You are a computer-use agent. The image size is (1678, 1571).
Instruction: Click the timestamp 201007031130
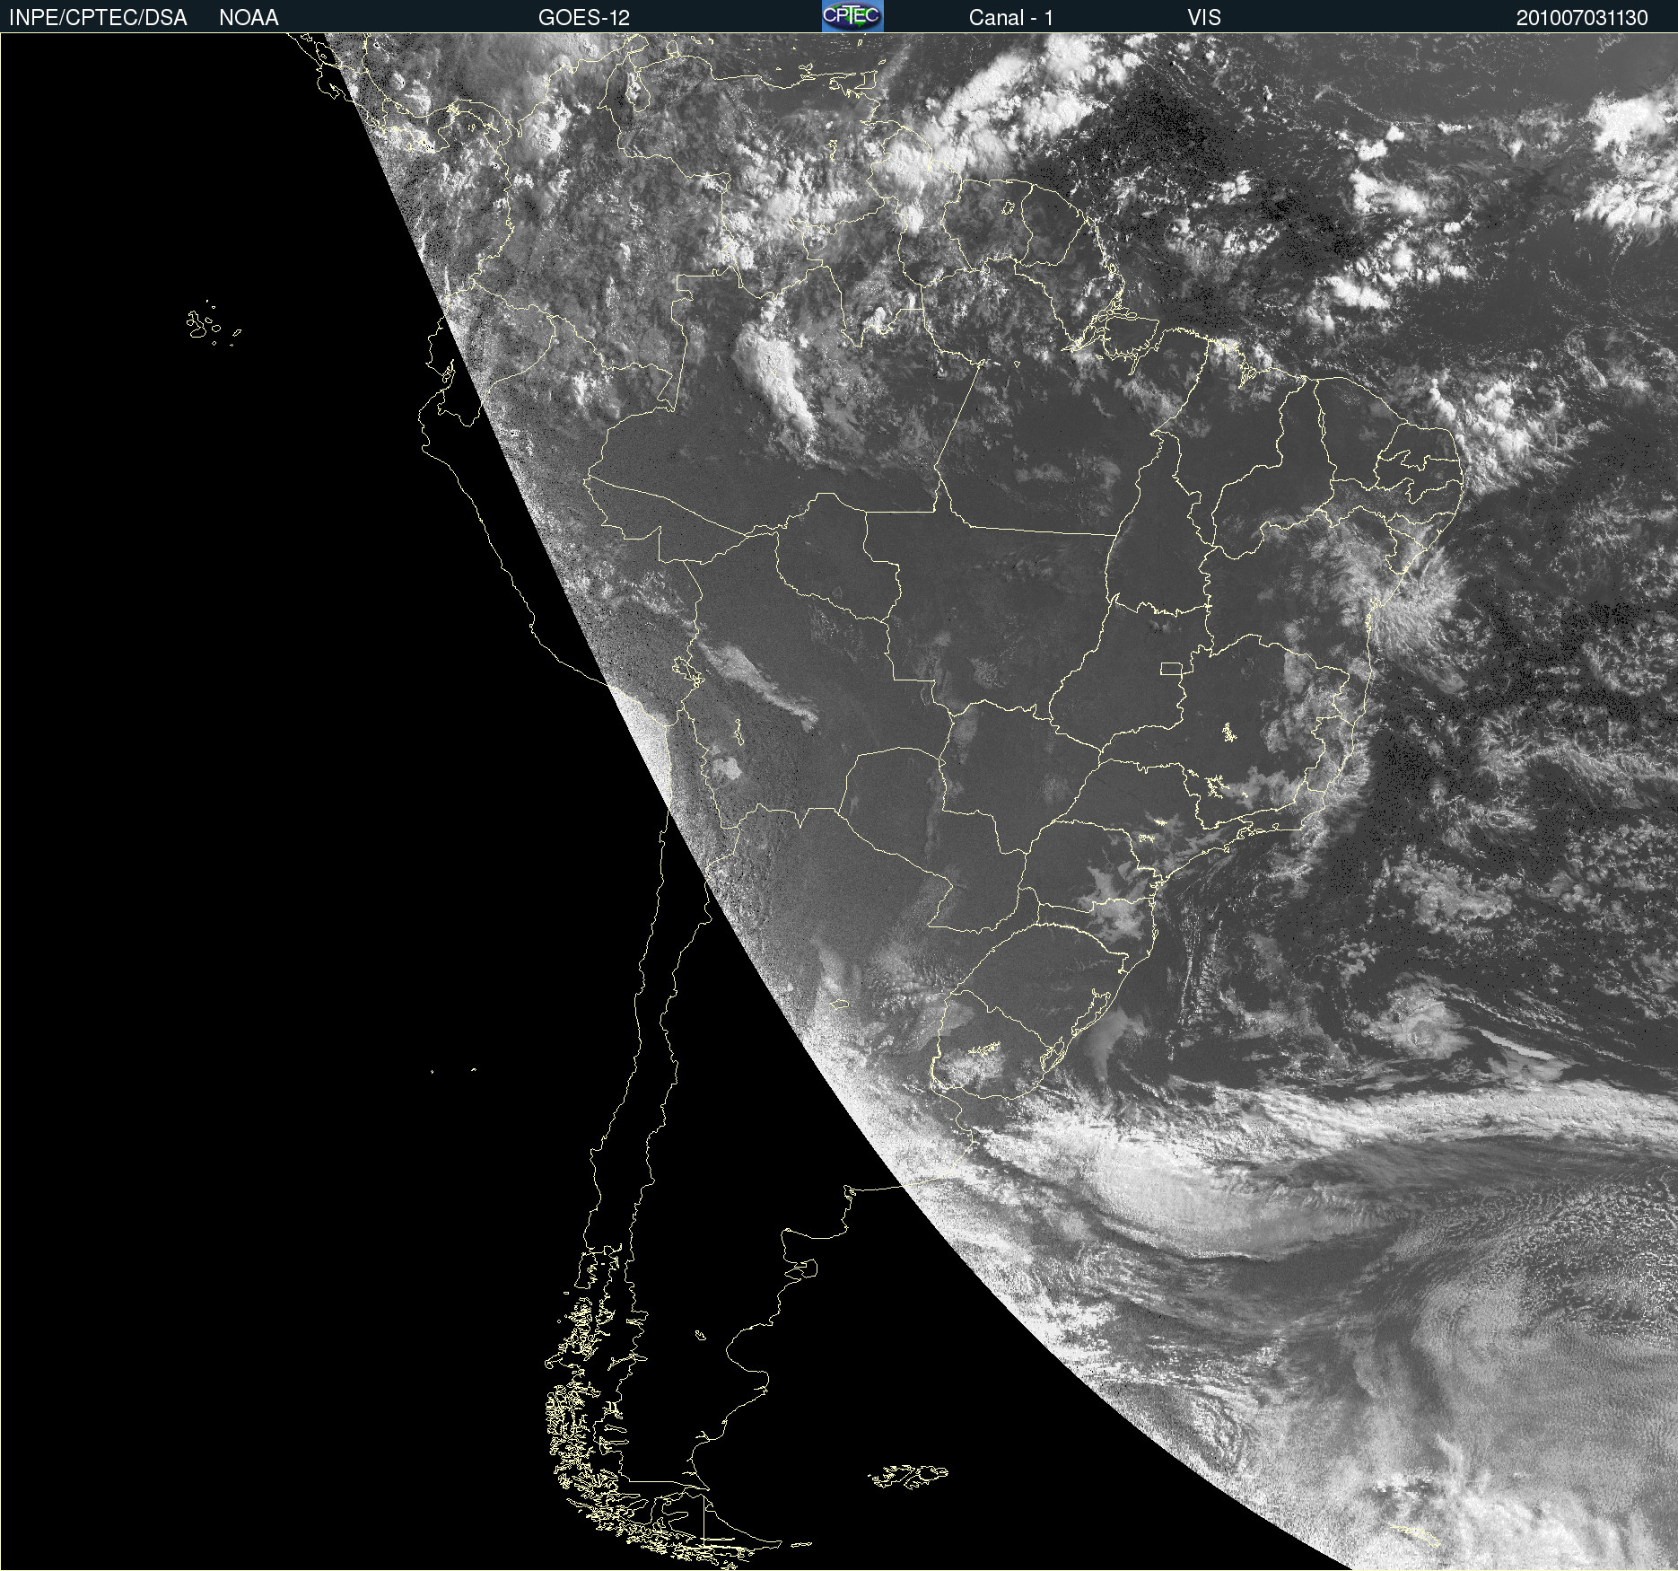pyautogui.click(x=1582, y=18)
